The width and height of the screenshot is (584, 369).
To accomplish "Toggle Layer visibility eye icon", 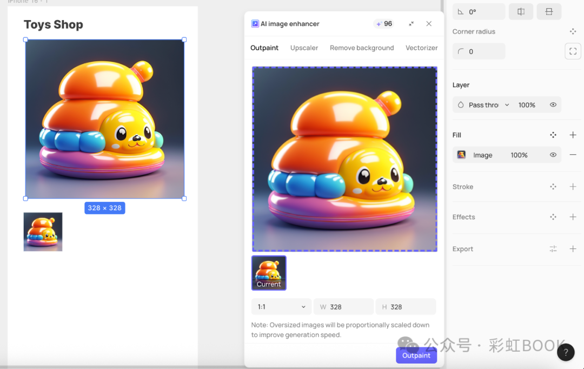I will click(553, 105).
